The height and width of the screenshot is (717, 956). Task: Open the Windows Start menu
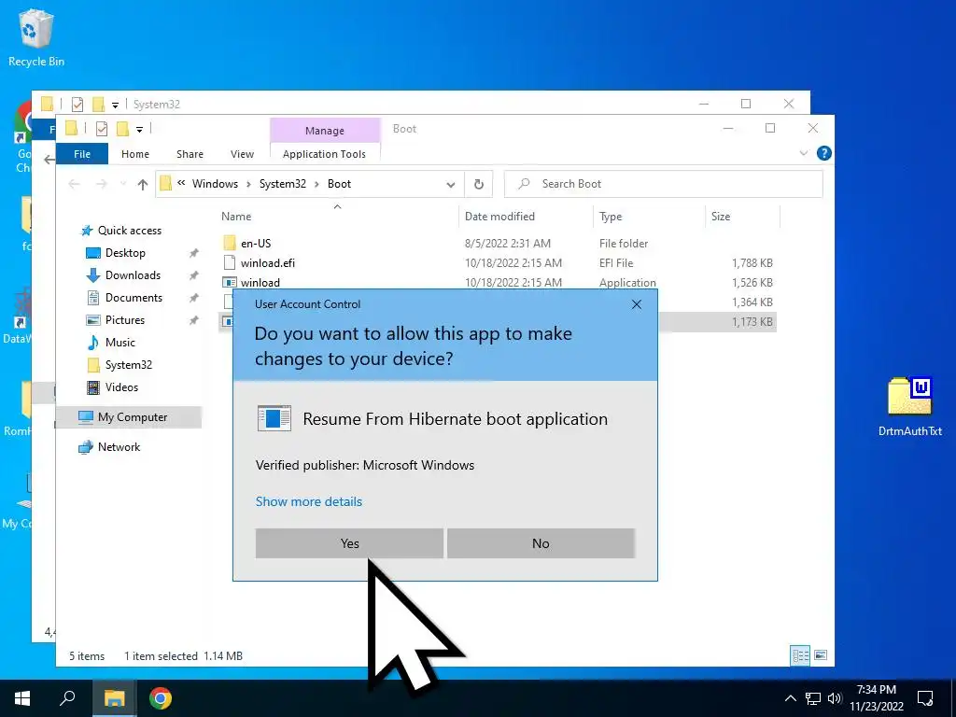coord(22,698)
